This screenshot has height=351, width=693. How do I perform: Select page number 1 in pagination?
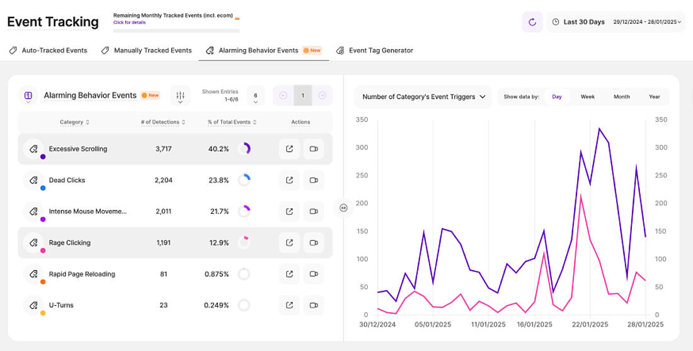303,96
